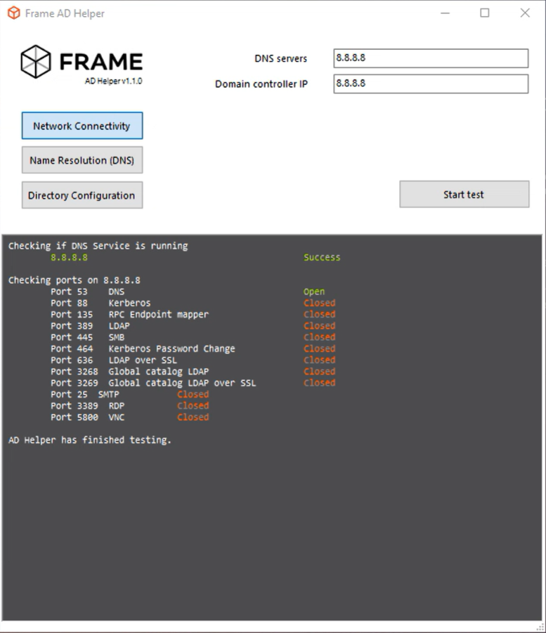Click the Port 88 Kerberos line

point(100,303)
